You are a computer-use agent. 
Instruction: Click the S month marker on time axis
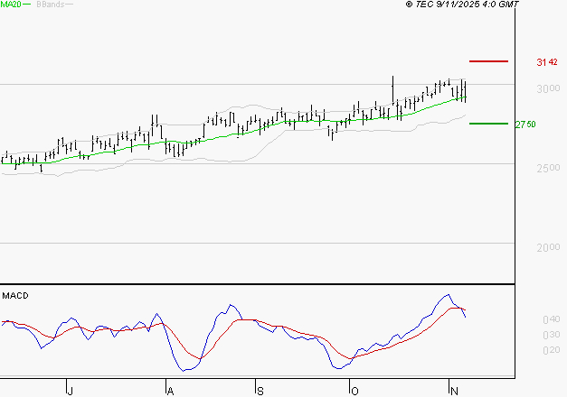260,391
